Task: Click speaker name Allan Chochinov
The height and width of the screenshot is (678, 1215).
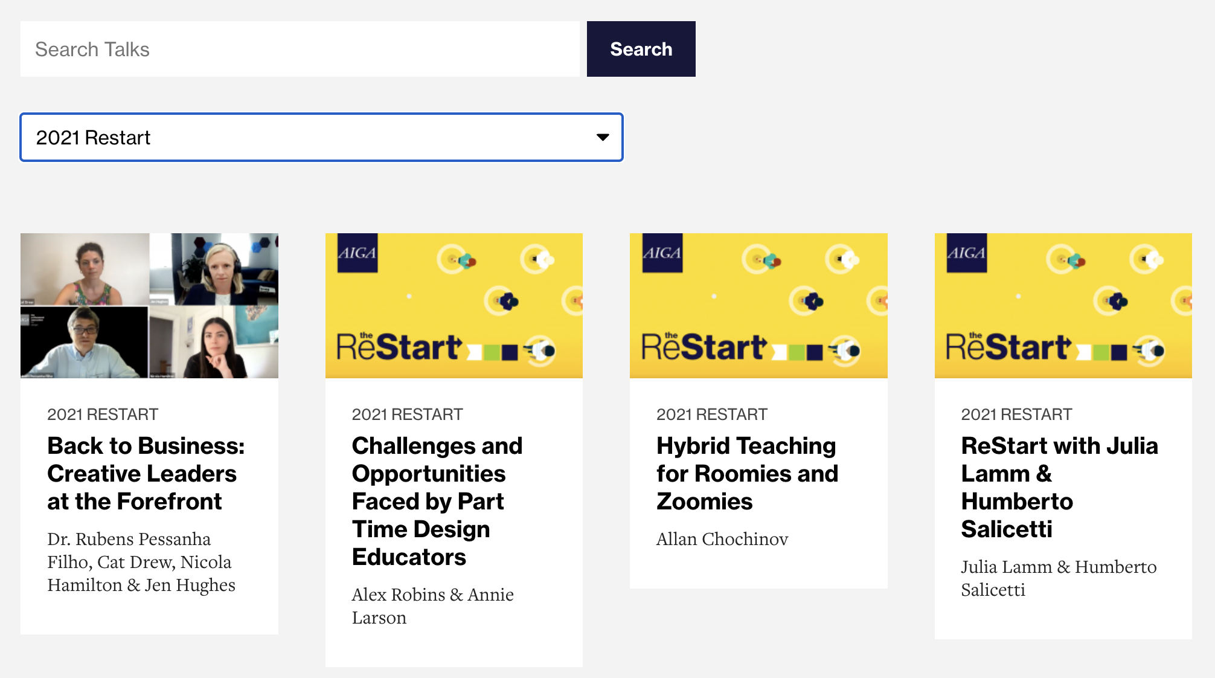Action: [x=722, y=539]
